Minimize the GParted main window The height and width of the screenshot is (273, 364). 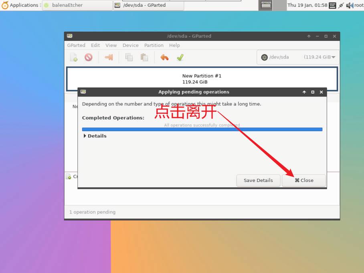317,36
